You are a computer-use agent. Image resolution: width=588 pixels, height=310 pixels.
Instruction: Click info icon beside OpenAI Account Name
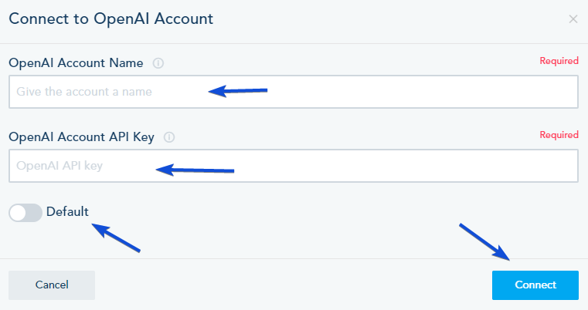pyautogui.click(x=158, y=63)
